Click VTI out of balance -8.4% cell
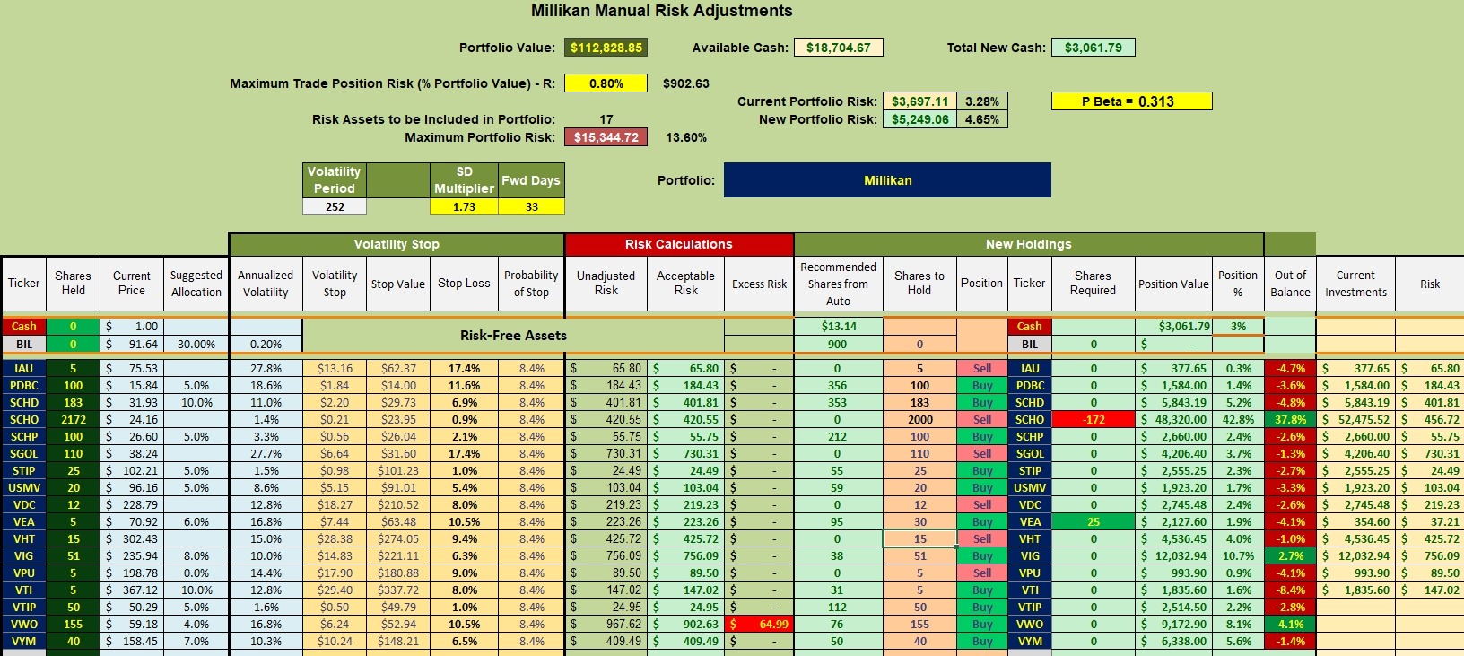 [x=1290, y=590]
